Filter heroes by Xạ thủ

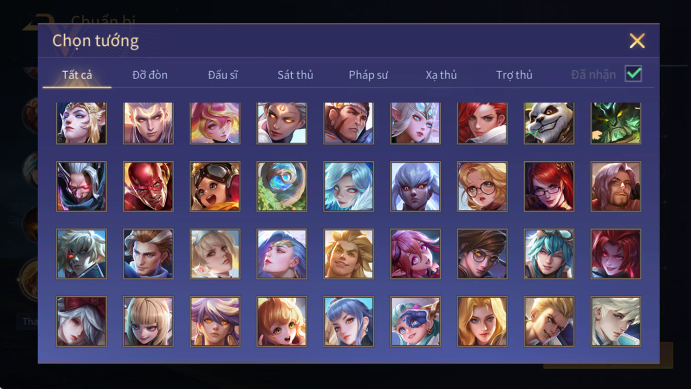coord(441,75)
